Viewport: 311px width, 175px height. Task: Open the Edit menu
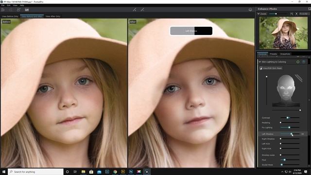(x=9, y=5)
